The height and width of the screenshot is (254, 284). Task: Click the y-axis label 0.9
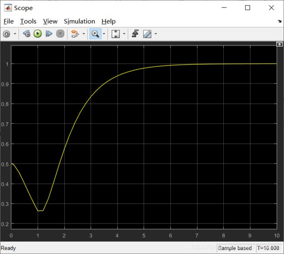click(5, 84)
